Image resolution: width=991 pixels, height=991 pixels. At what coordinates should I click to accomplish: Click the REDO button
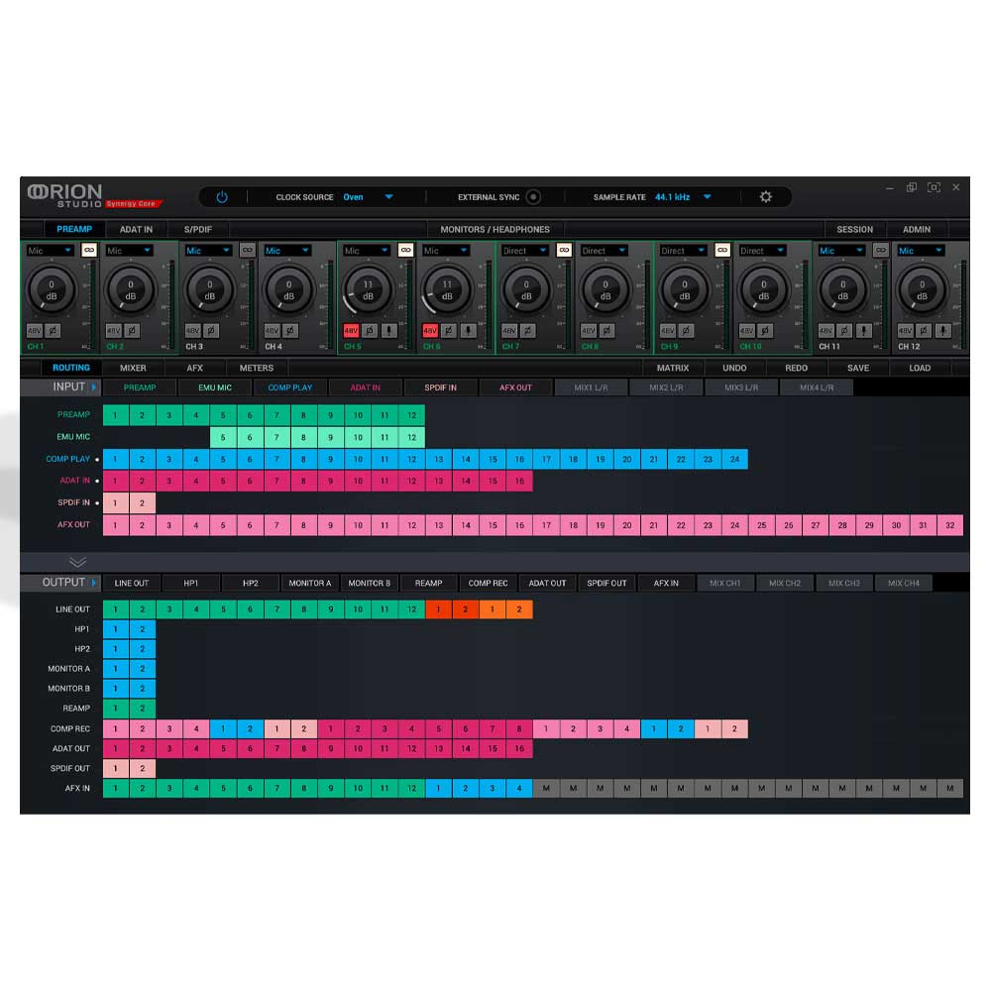797,368
